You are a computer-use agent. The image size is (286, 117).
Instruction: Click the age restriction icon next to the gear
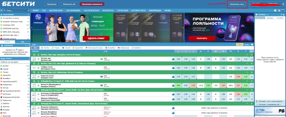[275, 11]
